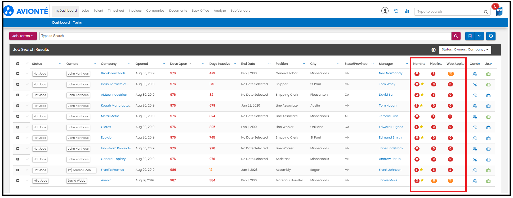The image size is (513, 198).
Task: Open job board icon for Brookview Tools row
Action: click(x=488, y=74)
